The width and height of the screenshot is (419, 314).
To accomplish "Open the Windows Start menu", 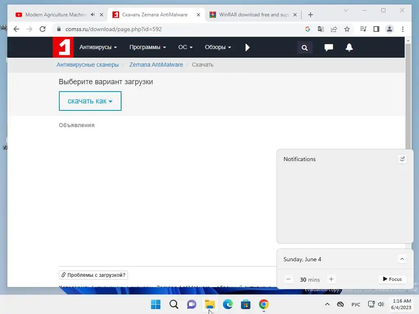I will (156, 304).
